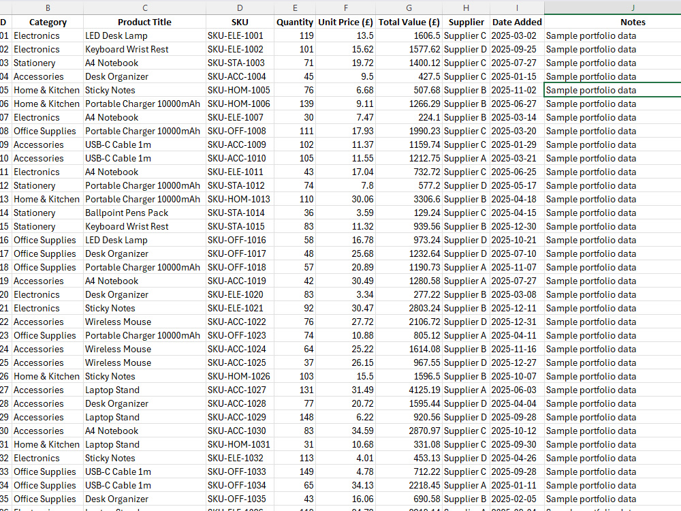Select column F header
Screen dimensions: 681x511
[x=346, y=7]
